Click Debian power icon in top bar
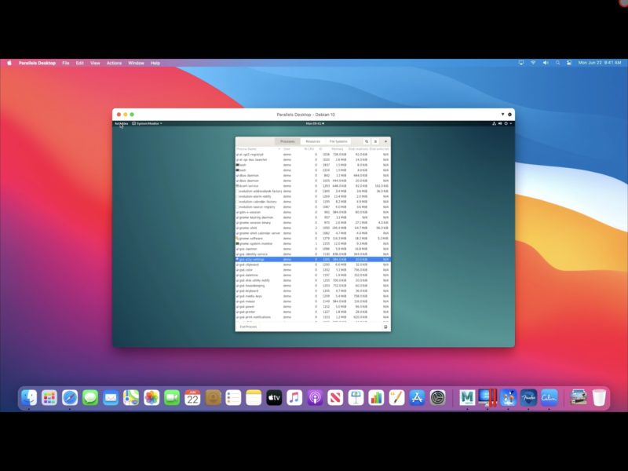The height and width of the screenshot is (471, 628). point(506,123)
